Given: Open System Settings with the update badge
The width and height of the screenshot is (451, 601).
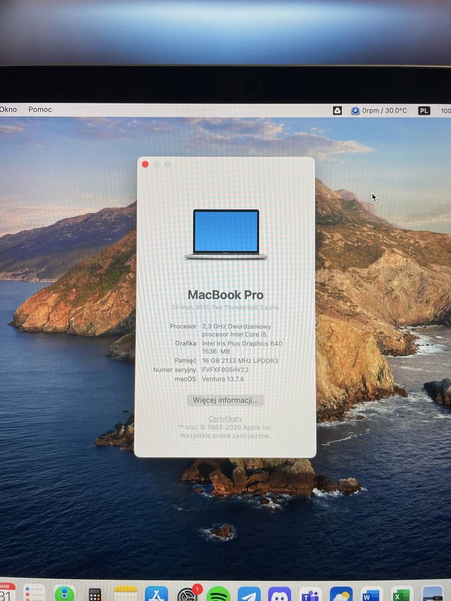Looking at the screenshot, I should pyautogui.click(x=187, y=594).
